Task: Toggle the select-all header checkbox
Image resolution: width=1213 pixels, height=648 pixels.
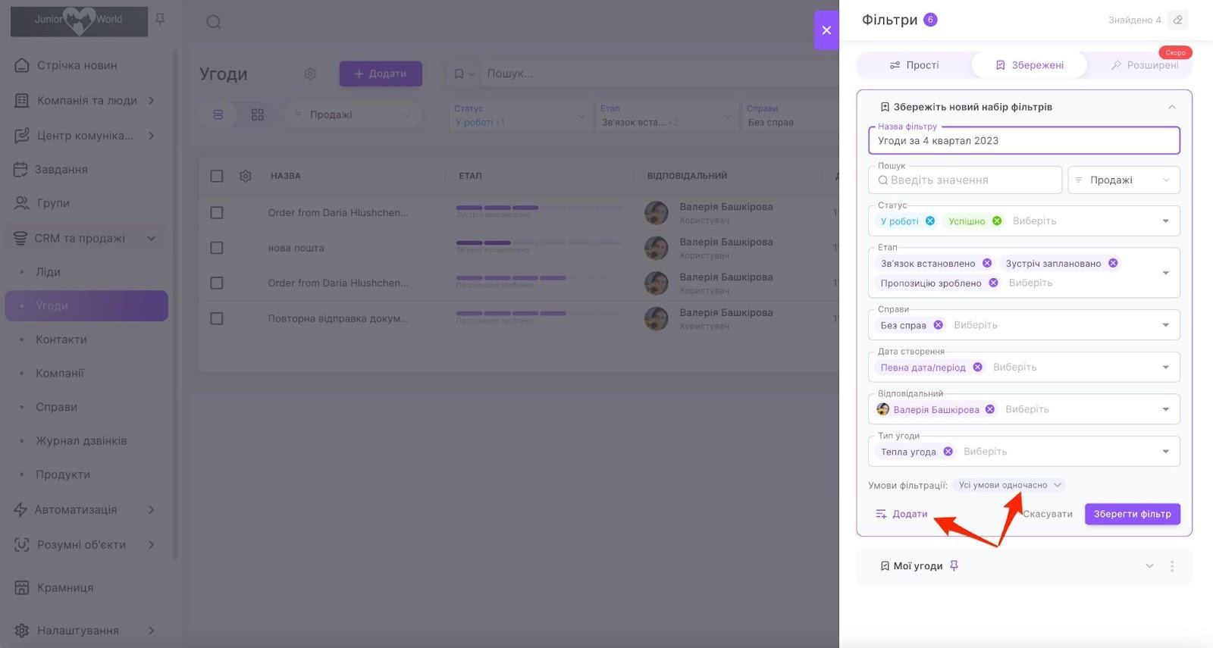Action: (x=217, y=176)
